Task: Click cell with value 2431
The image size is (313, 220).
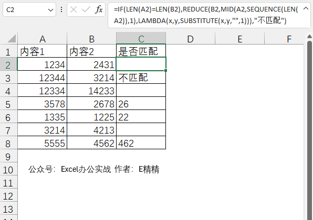Action: [x=91, y=64]
